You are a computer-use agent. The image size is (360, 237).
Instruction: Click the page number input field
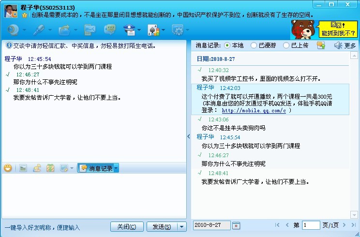tap(311, 225)
